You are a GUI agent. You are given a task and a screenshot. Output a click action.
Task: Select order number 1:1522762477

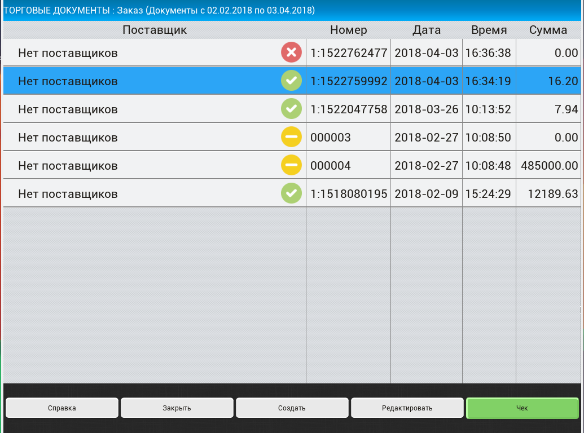coord(349,53)
